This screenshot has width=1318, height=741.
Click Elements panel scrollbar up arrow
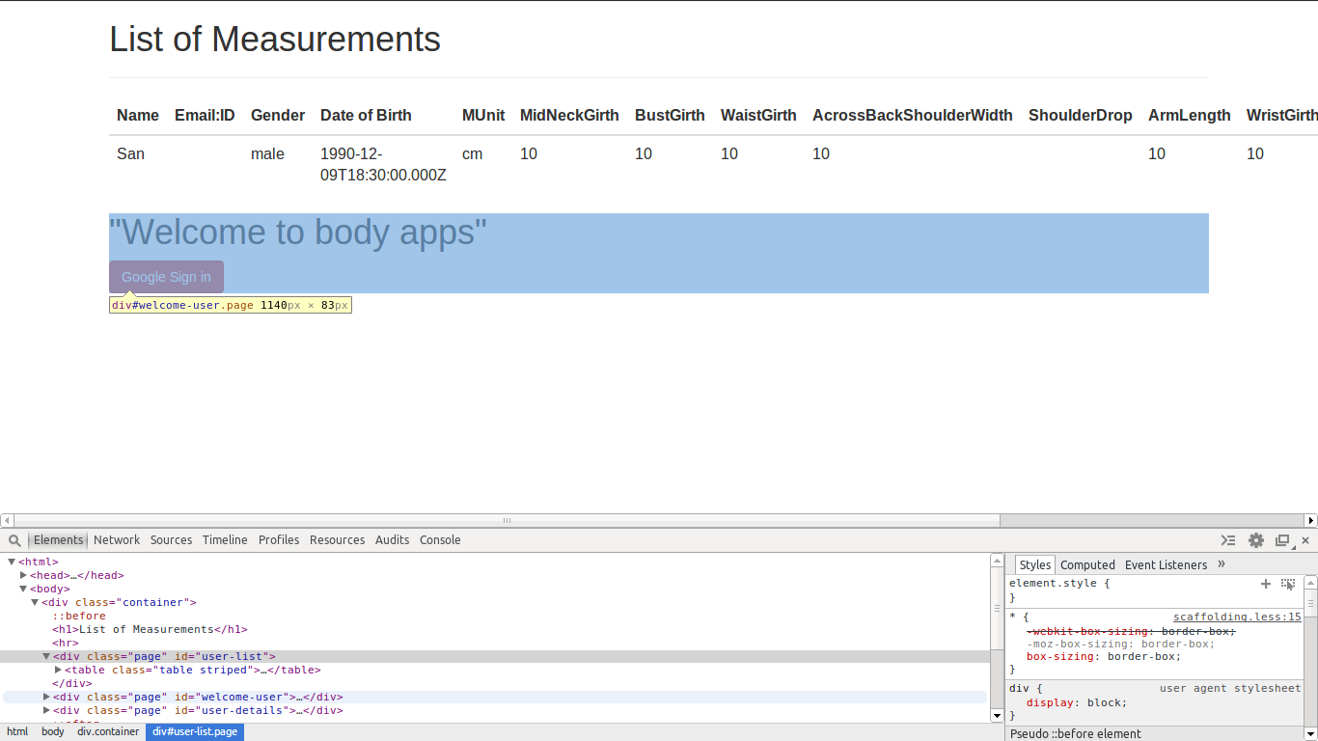[x=998, y=561]
